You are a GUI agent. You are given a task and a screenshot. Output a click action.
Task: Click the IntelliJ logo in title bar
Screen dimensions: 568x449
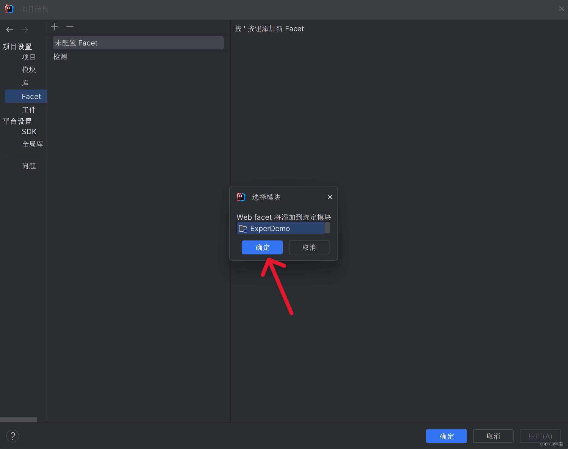pos(9,9)
